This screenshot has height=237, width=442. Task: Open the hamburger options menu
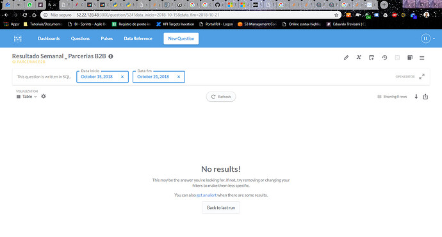point(422,58)
